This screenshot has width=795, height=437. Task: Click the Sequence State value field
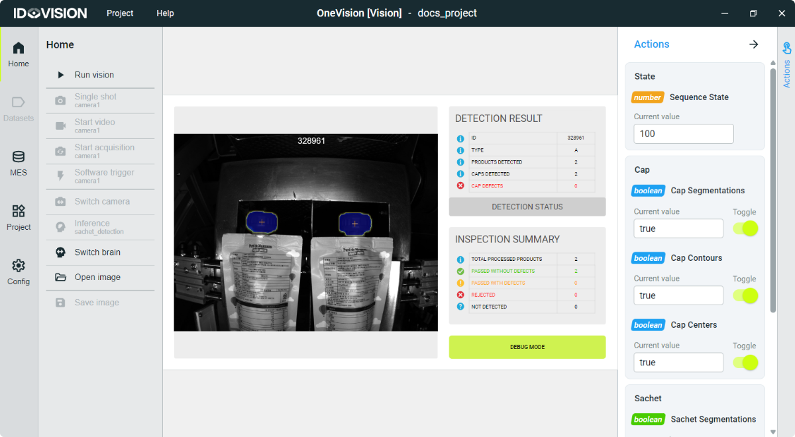click(x=683, y=134)
